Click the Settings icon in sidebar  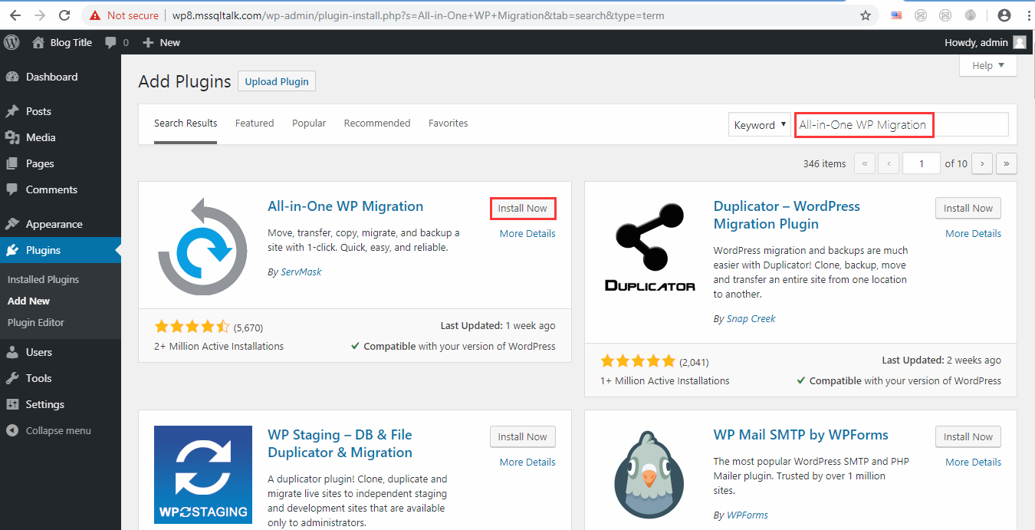[x=12, y=404]
